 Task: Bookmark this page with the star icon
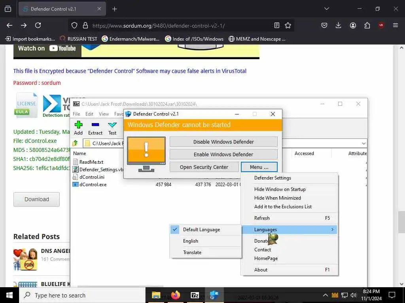tap(288, 25)
